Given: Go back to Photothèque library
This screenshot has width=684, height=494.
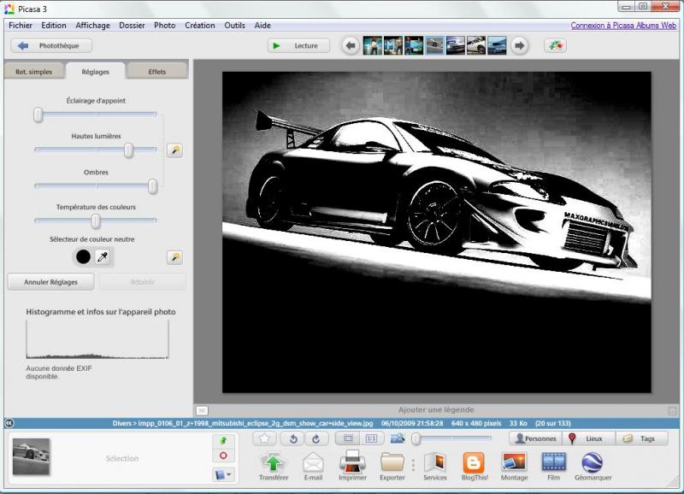Looking at the screenshot, I should (x=51, y=46).
